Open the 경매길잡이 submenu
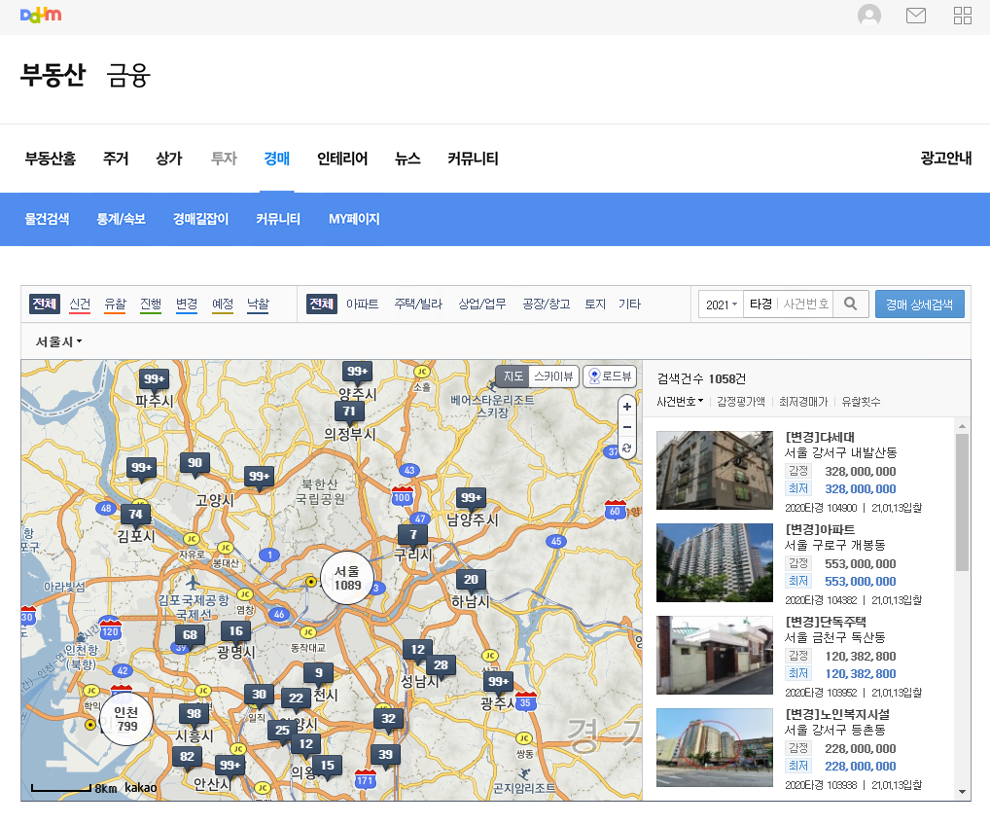The width and height of the screenshot is (990, 824). click(200, 219)
